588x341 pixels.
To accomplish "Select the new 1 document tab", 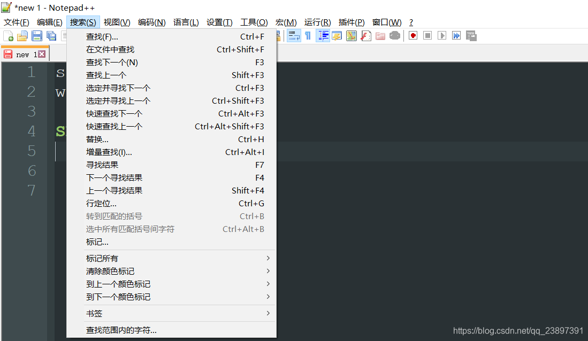I will [x=25, y=55].
